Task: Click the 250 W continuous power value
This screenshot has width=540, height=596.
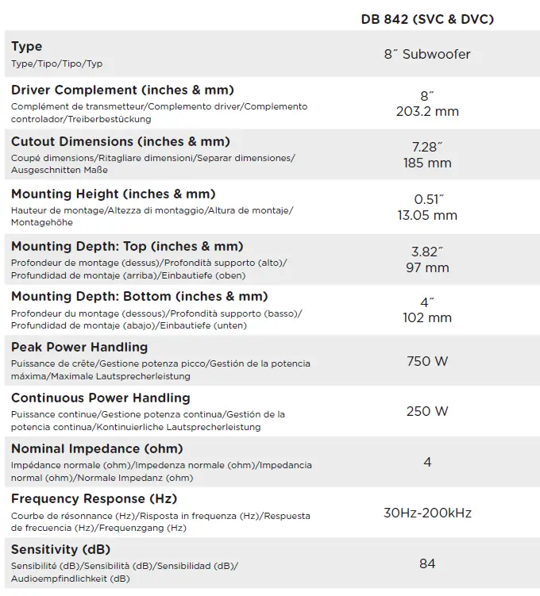Action: point(427,411)
